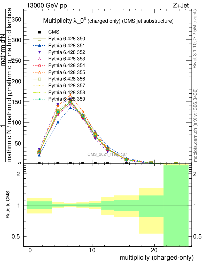Click the 'multiplicity (charged-only)' x-axis label
The width and height of the screenshot is (203, 264).
click(157, 258)
